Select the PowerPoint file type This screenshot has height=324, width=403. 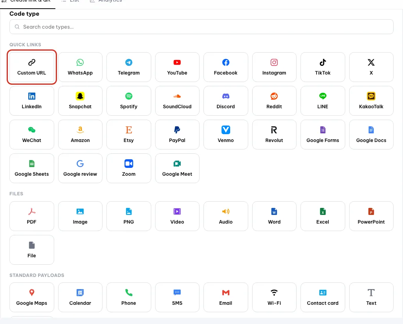(371, 216)
